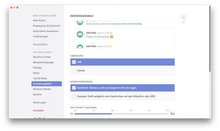This screenshot has width=220, height=131.
Task: Click the large 'Aa' label right of the slider
Action: pos(172,114)
